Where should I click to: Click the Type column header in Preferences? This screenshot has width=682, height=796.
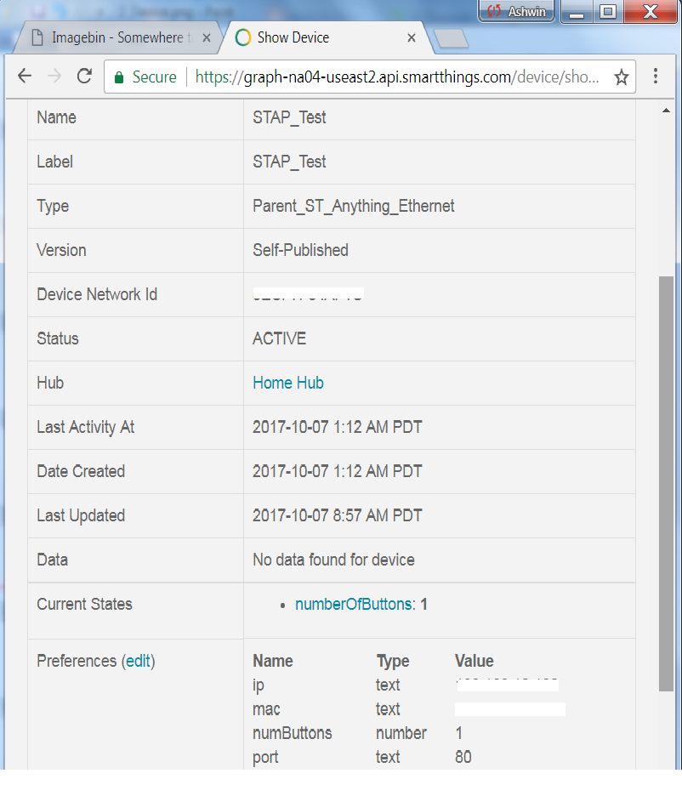[392, 661]
